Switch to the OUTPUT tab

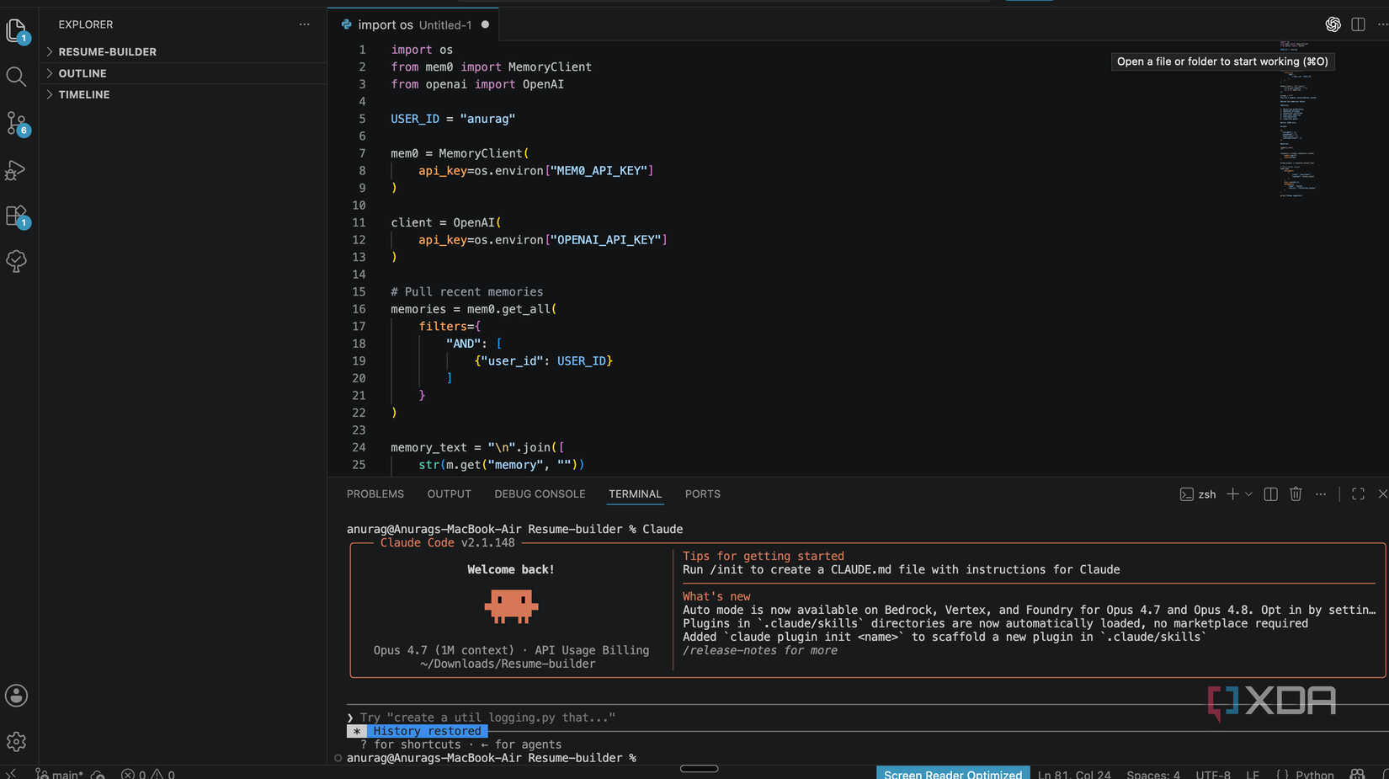pos(449,494)
